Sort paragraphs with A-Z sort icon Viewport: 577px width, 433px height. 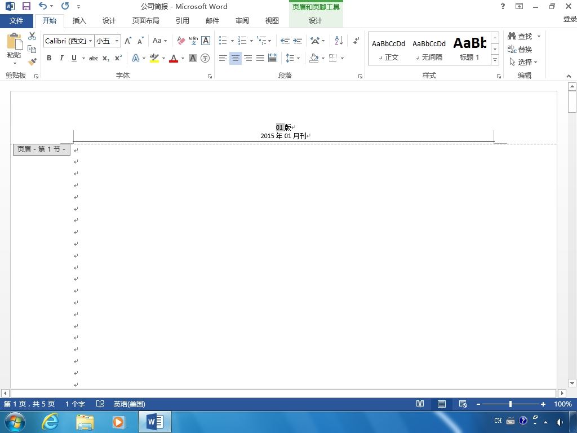339,41
